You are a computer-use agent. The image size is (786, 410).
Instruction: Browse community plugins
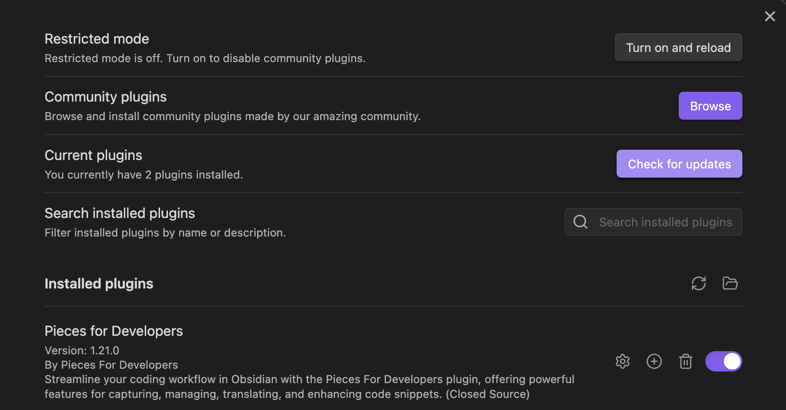point(710,106)
